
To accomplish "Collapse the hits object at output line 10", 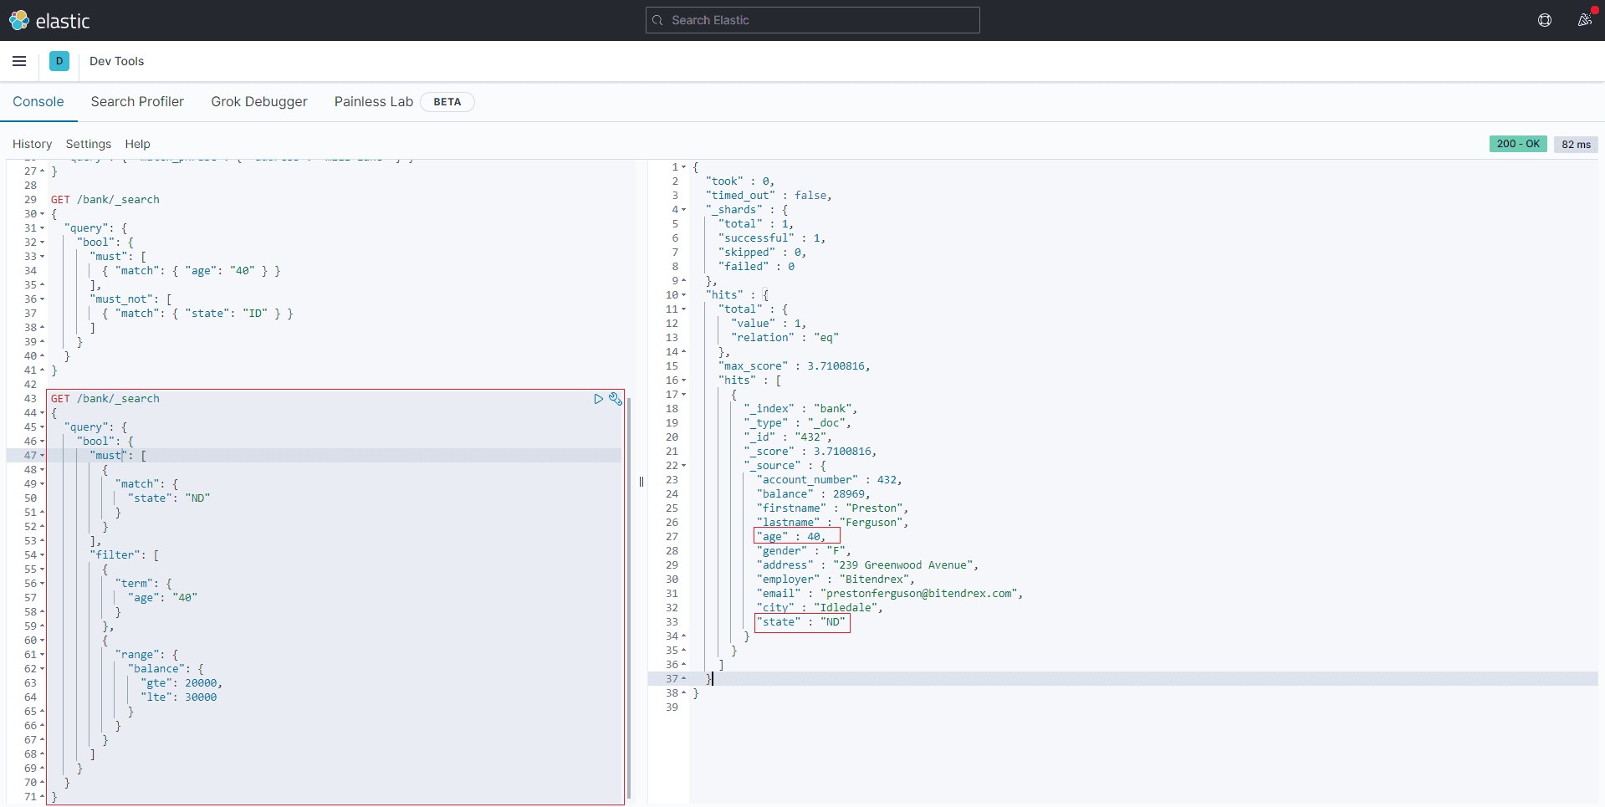I will click(683, 295).
